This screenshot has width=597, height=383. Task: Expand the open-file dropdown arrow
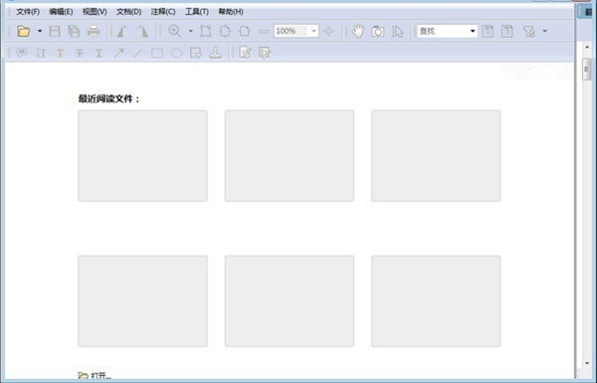coord(40,31)
